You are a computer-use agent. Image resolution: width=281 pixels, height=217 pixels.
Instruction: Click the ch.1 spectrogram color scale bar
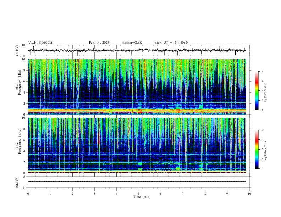tap(257, 91)
